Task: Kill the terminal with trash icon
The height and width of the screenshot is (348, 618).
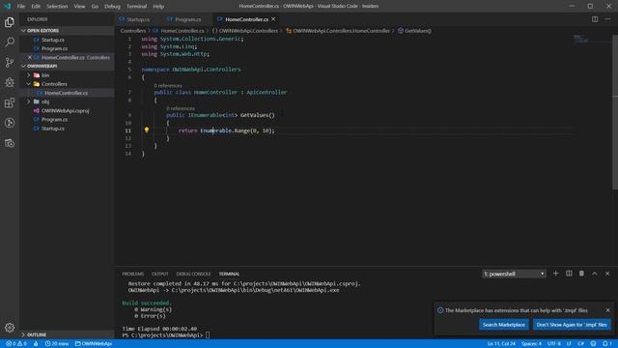Action: click(581, 274)
